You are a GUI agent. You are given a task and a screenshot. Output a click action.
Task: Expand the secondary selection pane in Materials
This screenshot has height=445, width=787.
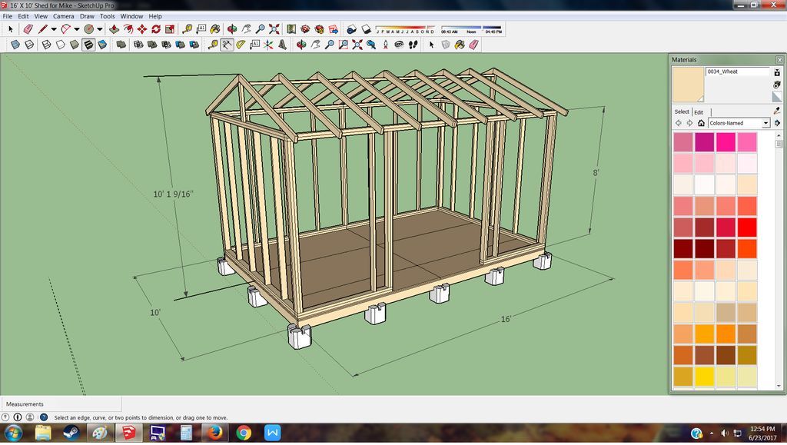777,73
